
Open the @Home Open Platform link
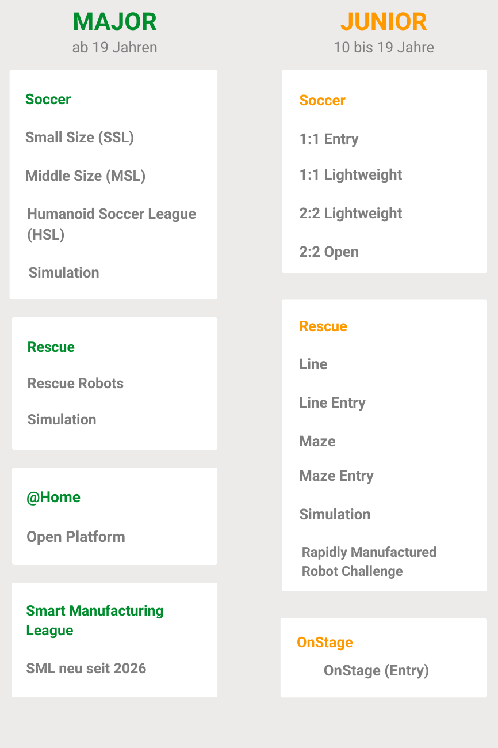pos(75,537)
